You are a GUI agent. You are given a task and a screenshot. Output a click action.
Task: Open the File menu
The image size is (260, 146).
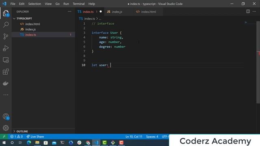pos(13,4)
